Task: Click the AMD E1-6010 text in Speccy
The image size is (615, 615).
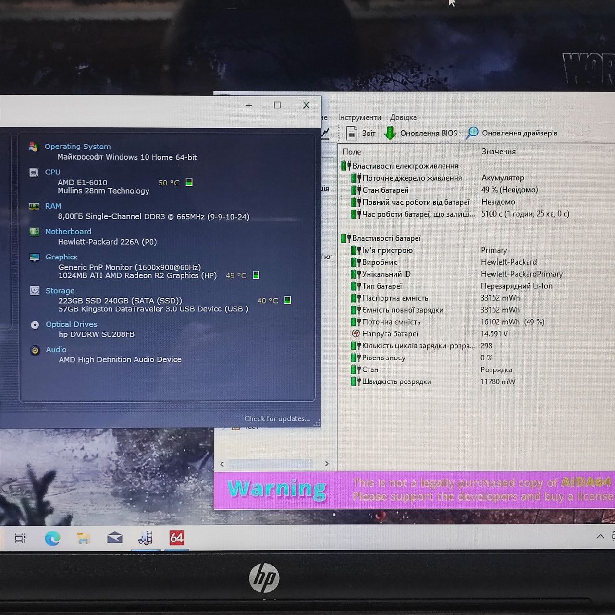Action: coord(82,182)
